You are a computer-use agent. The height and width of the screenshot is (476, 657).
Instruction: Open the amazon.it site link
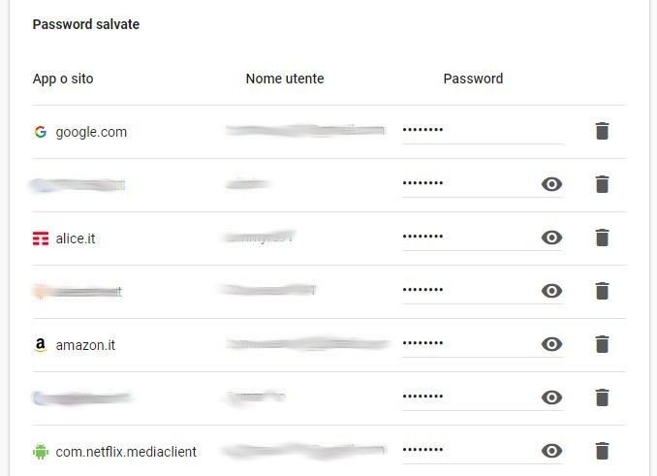coord(86,345)
